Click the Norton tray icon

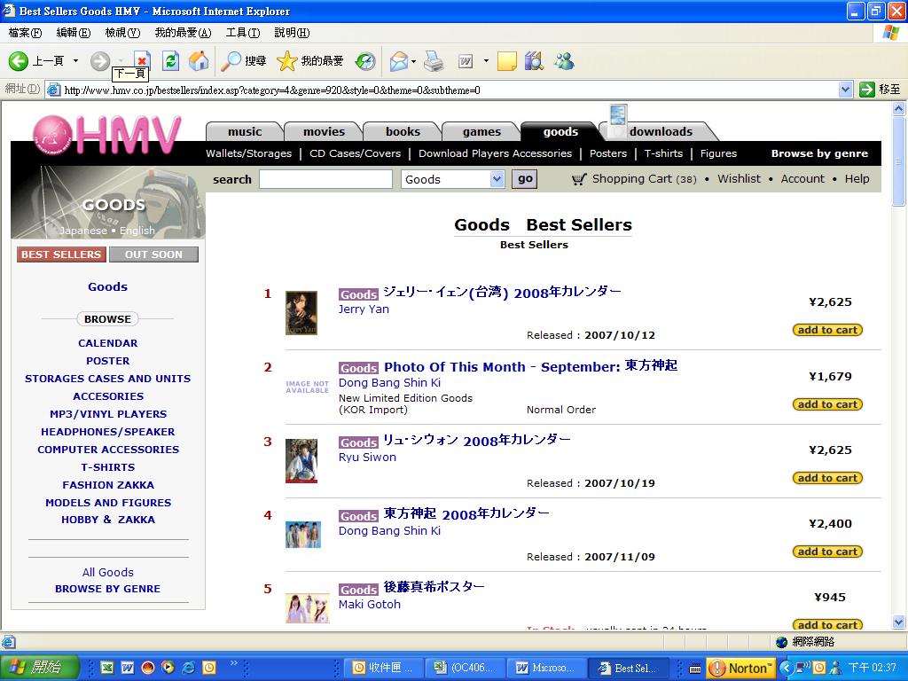tap(741, 668)
